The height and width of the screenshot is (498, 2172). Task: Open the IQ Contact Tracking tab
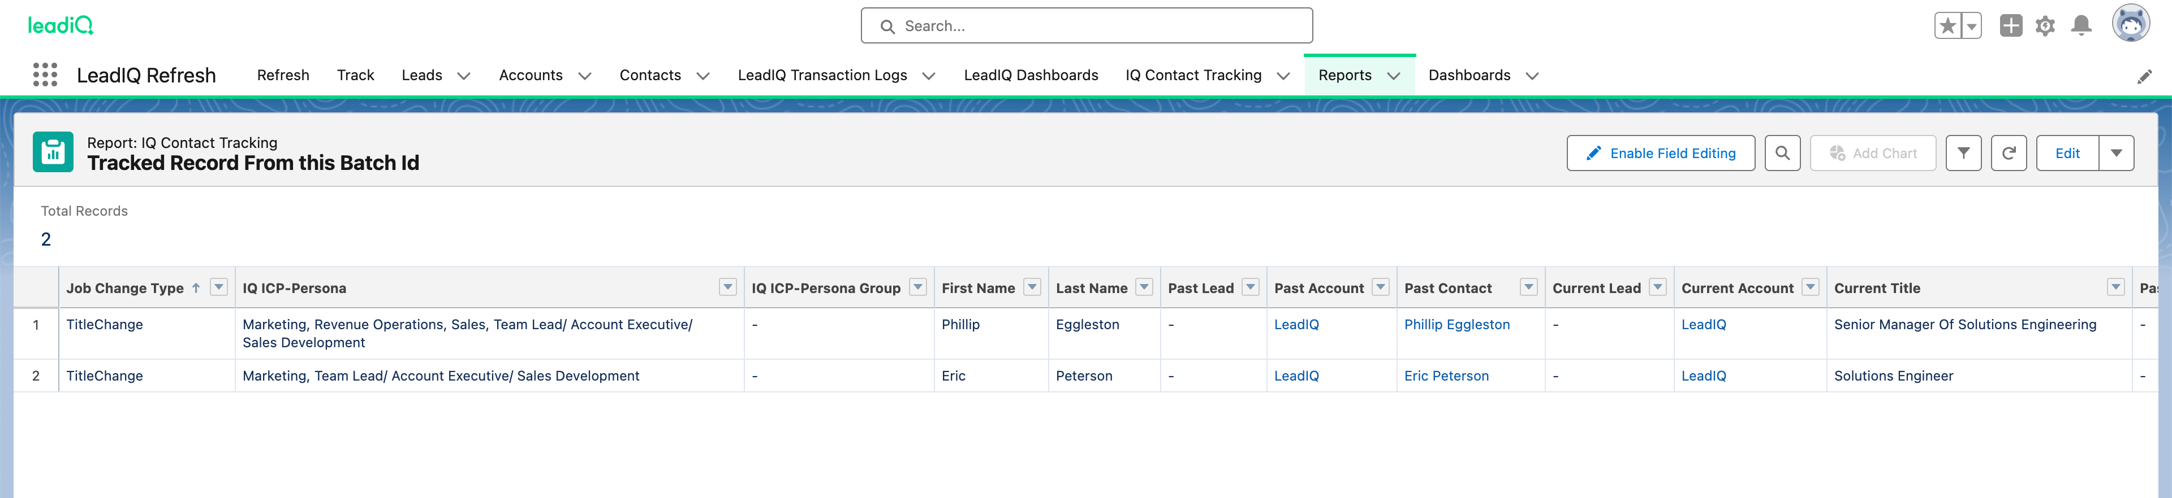pos(1193,76)
